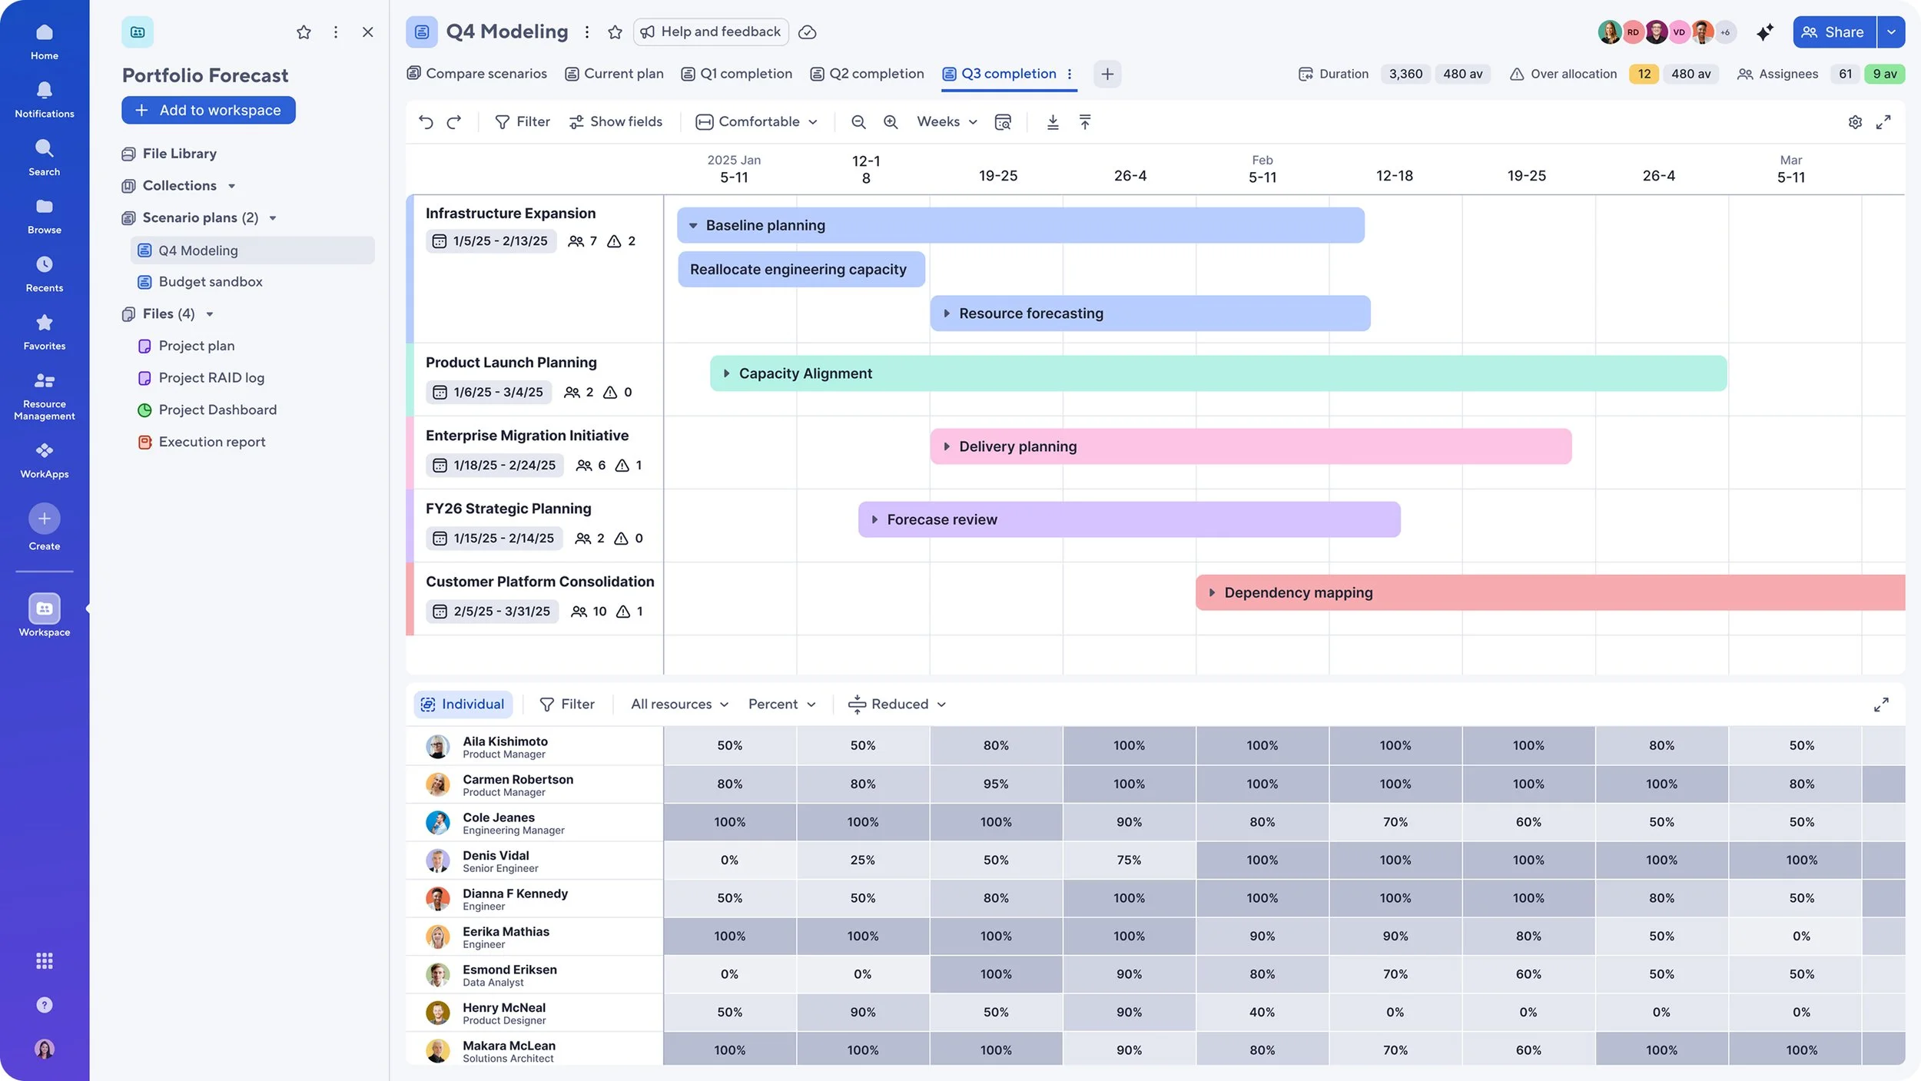The height and width of the screenshot is (1081, 1921).
Task: Expand the Gantt chart to fullscreen
Action: [1883, 122]
